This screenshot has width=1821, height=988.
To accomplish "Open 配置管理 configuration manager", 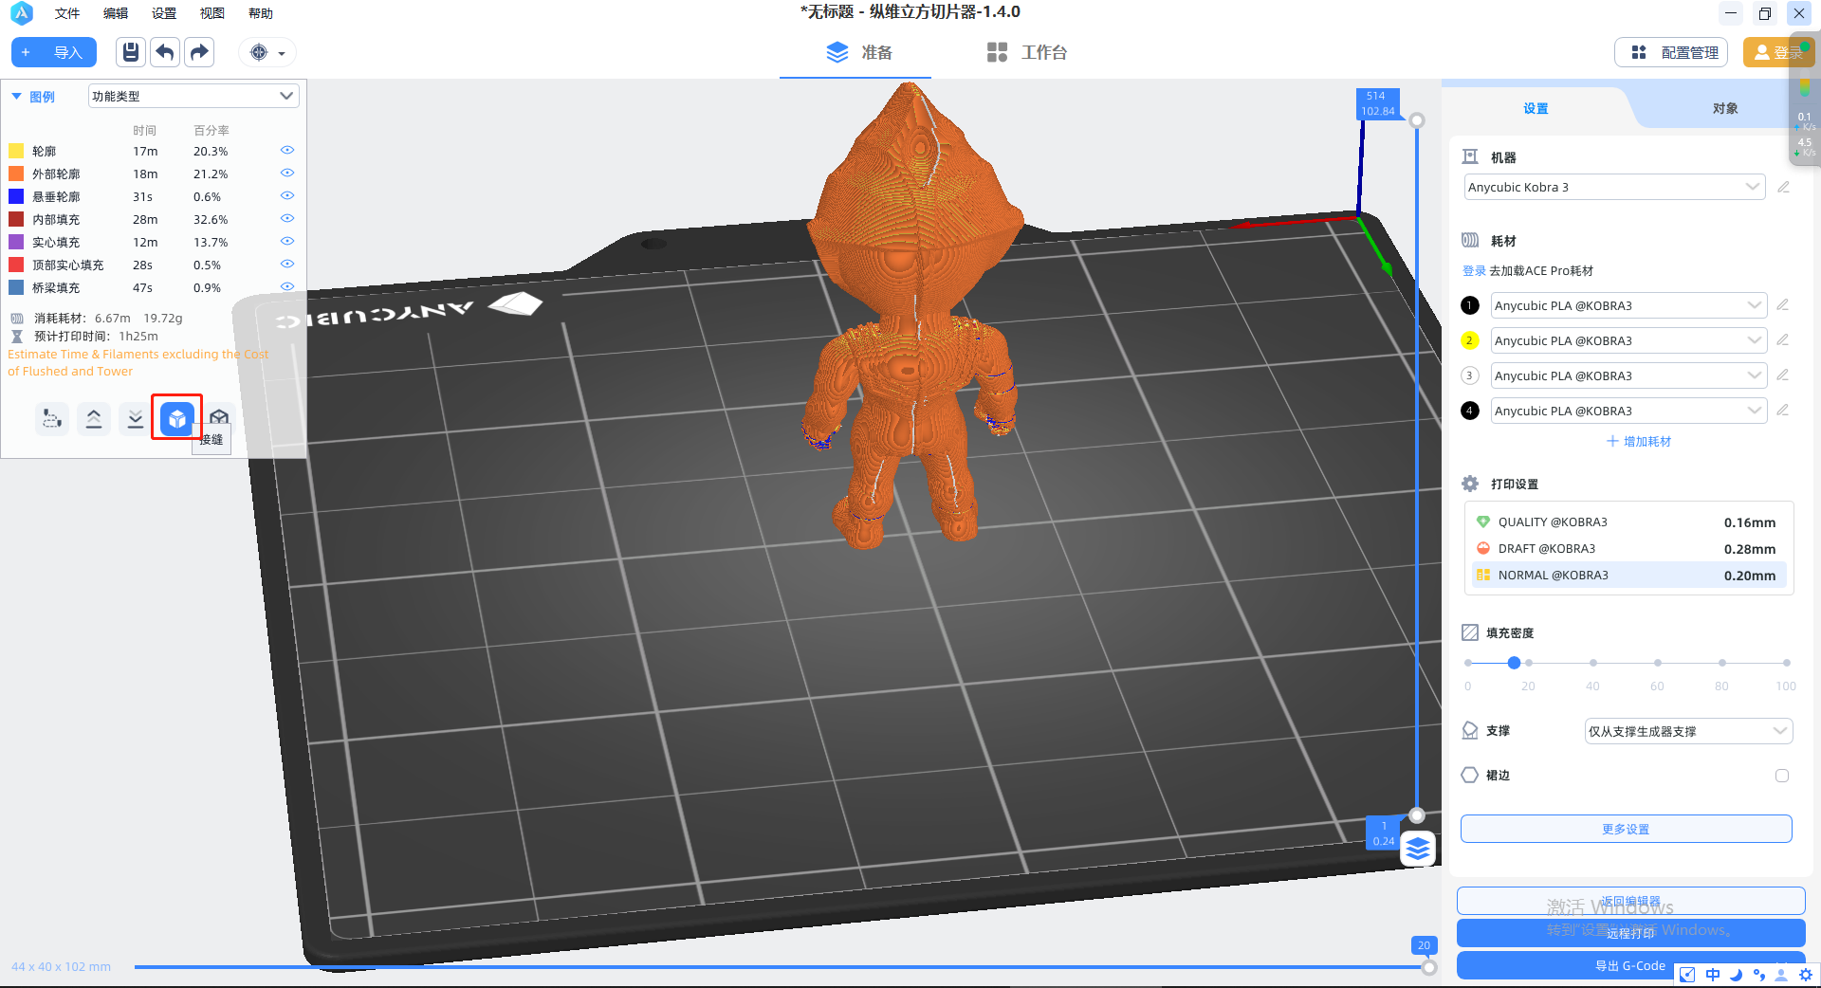I will 1673,52.
